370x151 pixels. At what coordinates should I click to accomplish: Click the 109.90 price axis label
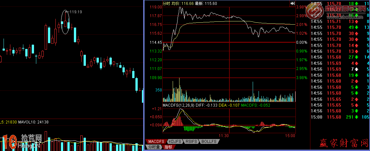click(156, 78)
